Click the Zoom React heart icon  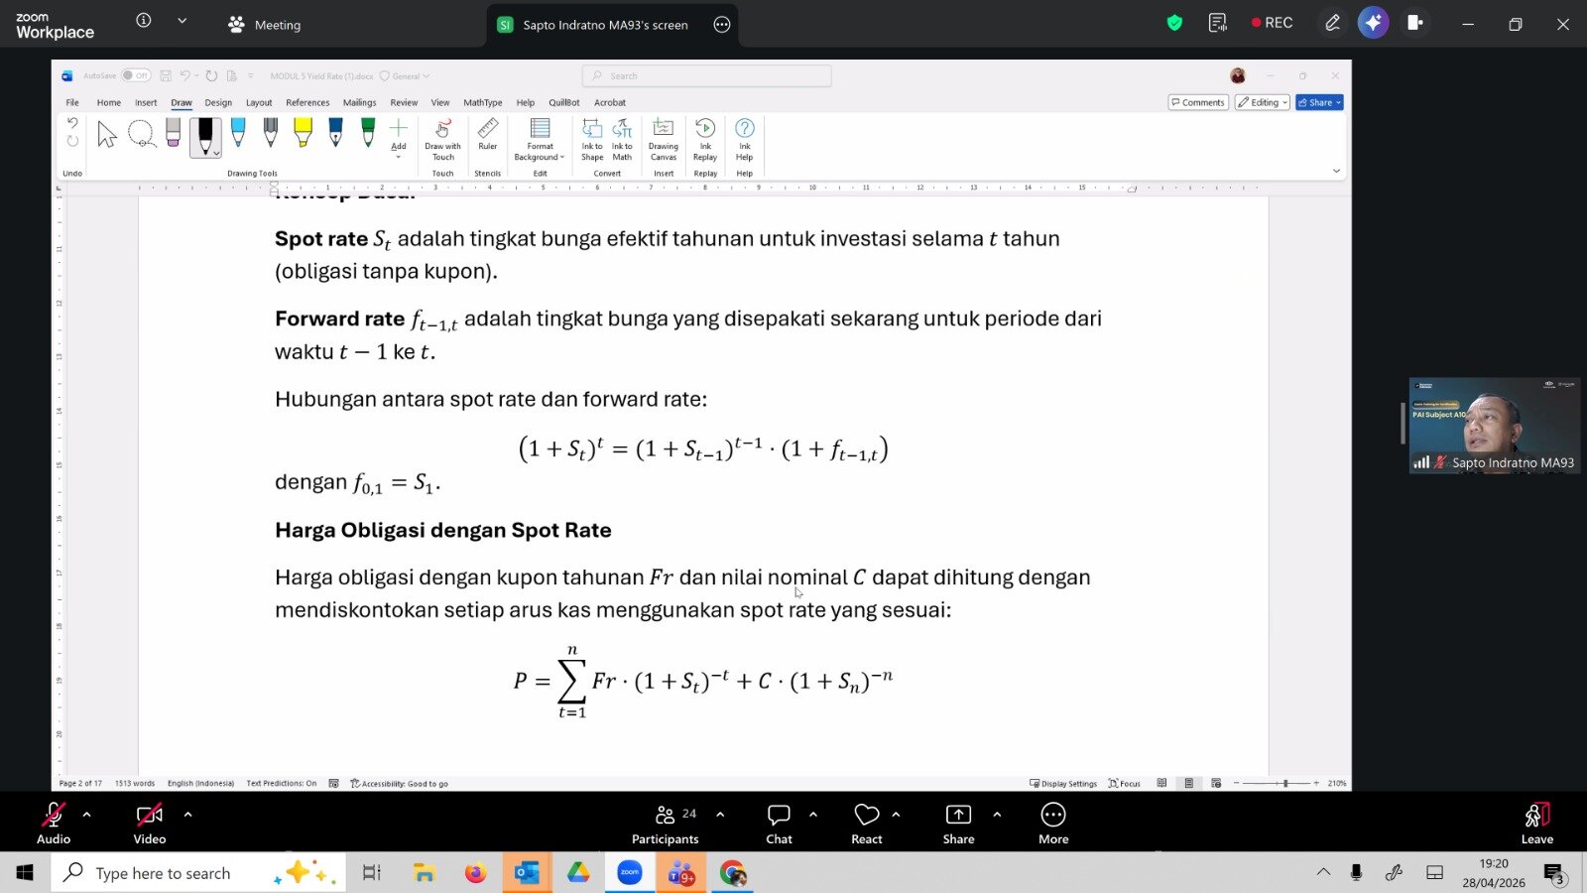click(x=867, y=824)
